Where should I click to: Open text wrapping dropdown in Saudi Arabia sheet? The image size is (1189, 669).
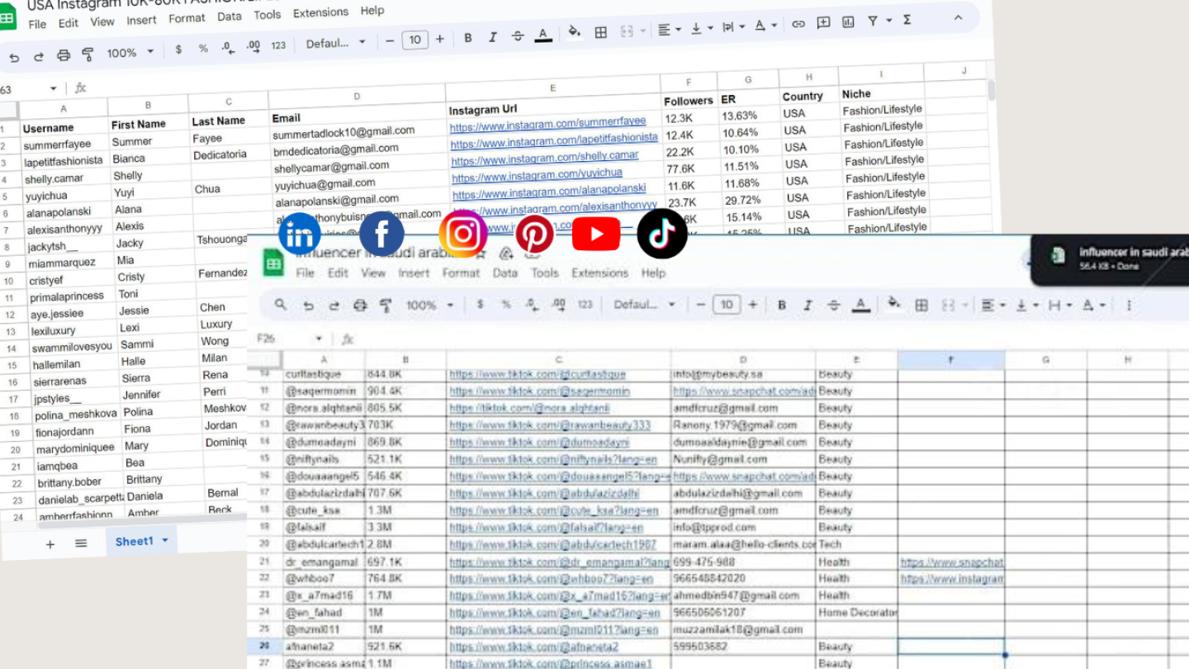click(x=1059, y=306)
